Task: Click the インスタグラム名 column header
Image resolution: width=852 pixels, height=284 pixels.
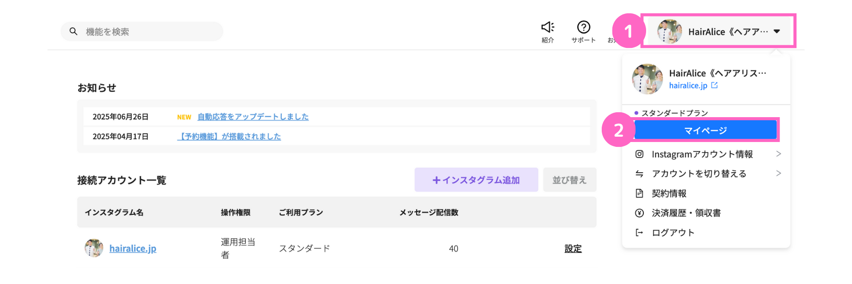Action: coord(114,213)
